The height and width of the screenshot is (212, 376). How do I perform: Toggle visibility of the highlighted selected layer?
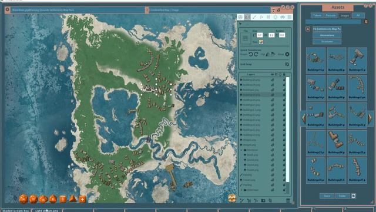click(x=273, y=95)
